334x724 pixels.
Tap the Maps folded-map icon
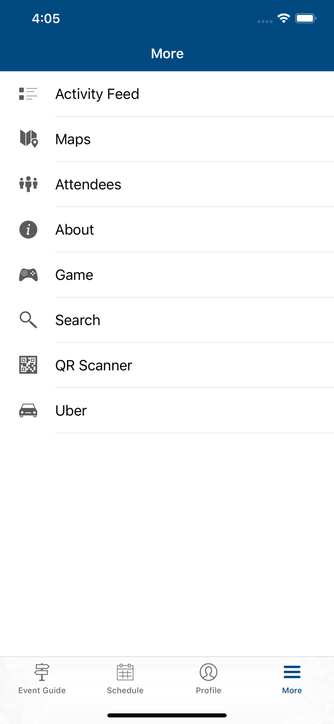[28, 139]
